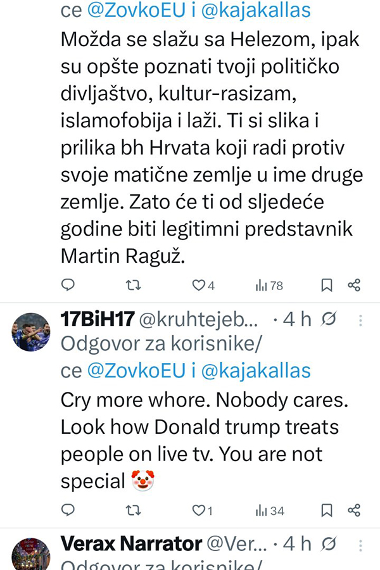Reply to the 17BiH17 tweet
Image resolution: width=380 pixels, height=570 pixels.
point(68,510)
